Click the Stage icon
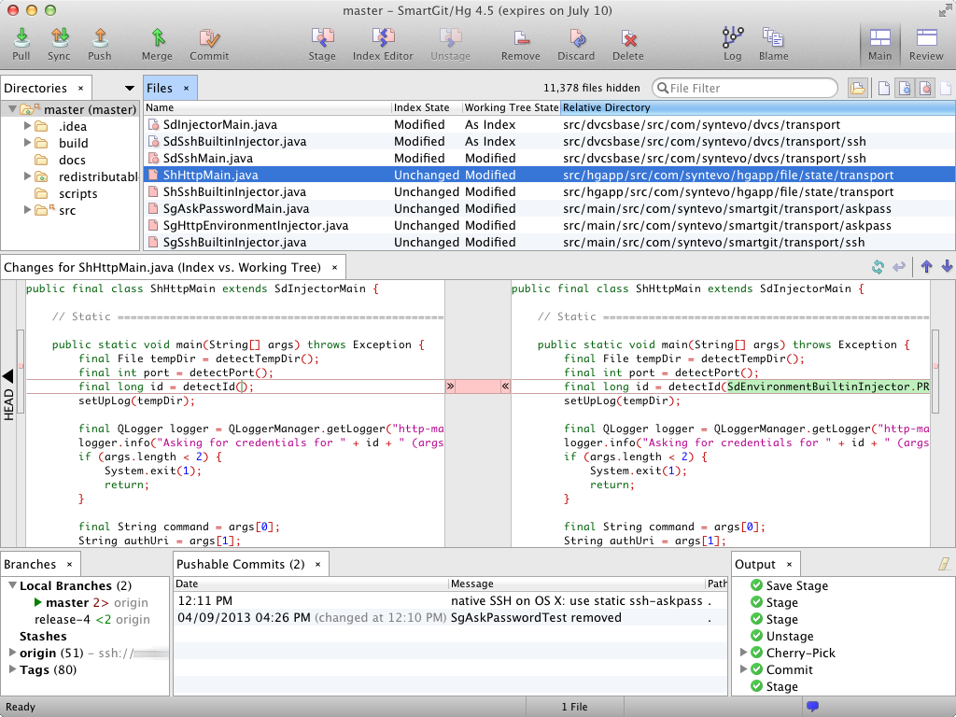 click(x=322, y=43)
